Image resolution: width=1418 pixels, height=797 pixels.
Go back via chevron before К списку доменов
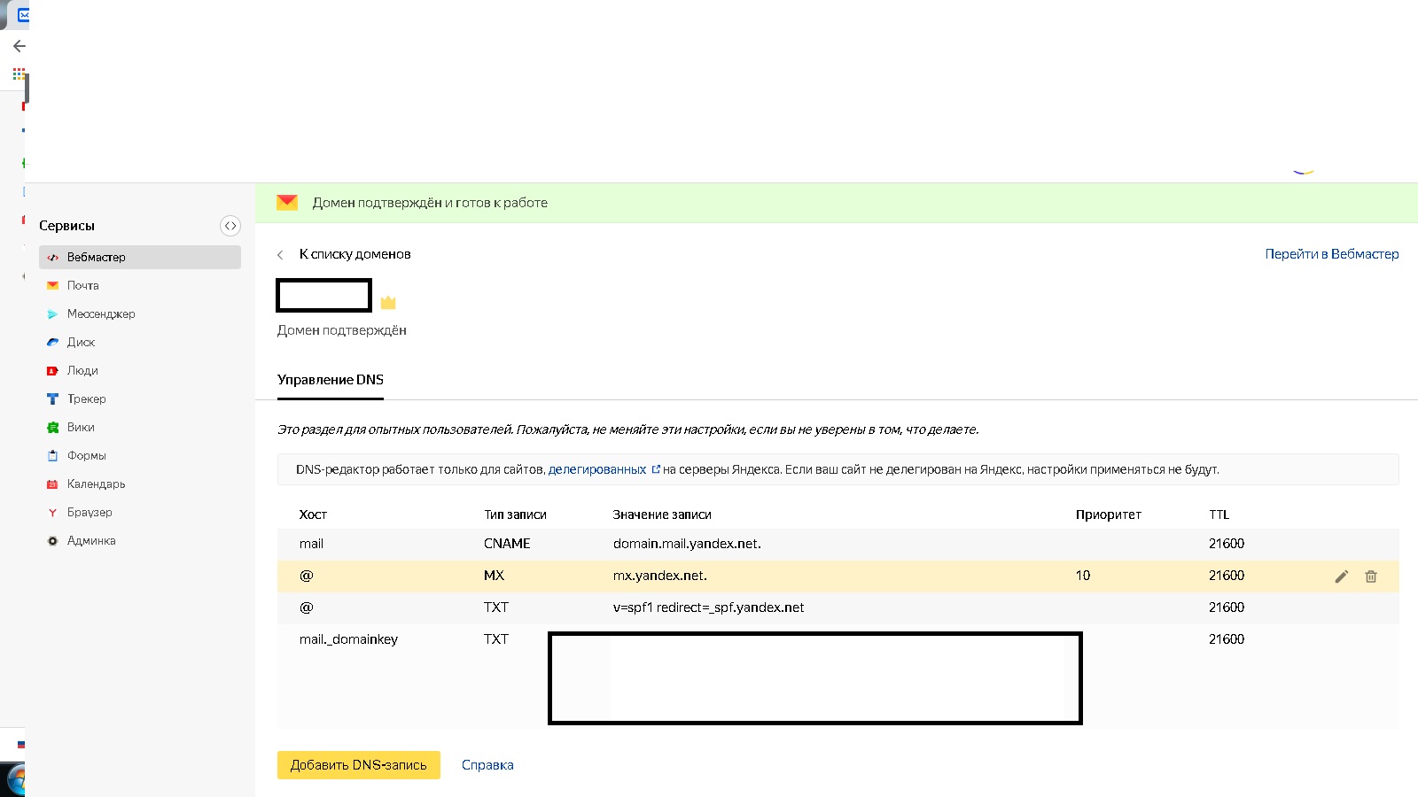(x=280, y=255)
